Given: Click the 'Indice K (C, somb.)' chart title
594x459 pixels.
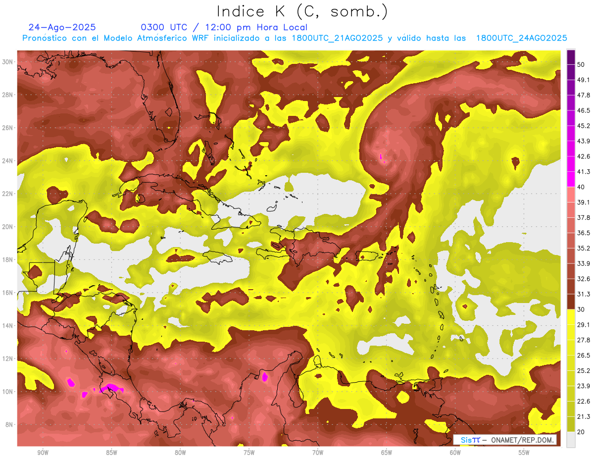Looking at the screenshot, I should pyautogui.click(x=302, y=12).
